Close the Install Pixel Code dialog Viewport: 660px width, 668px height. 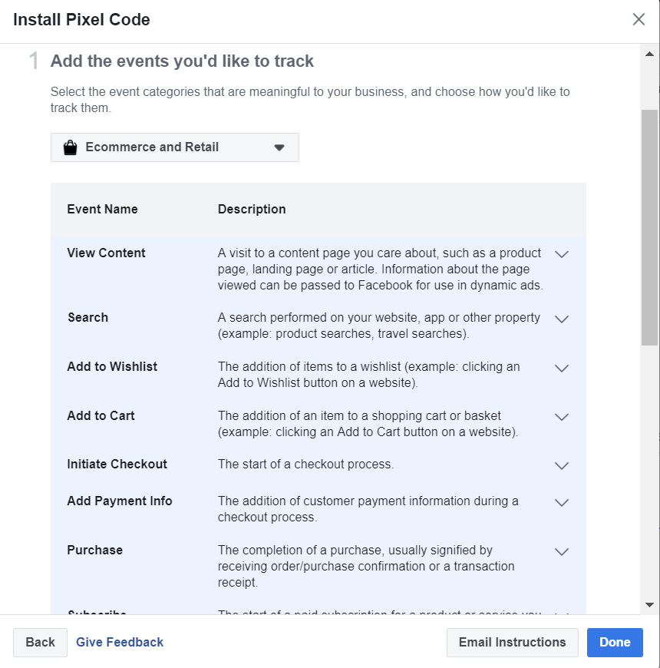click(x=639, y=19)
